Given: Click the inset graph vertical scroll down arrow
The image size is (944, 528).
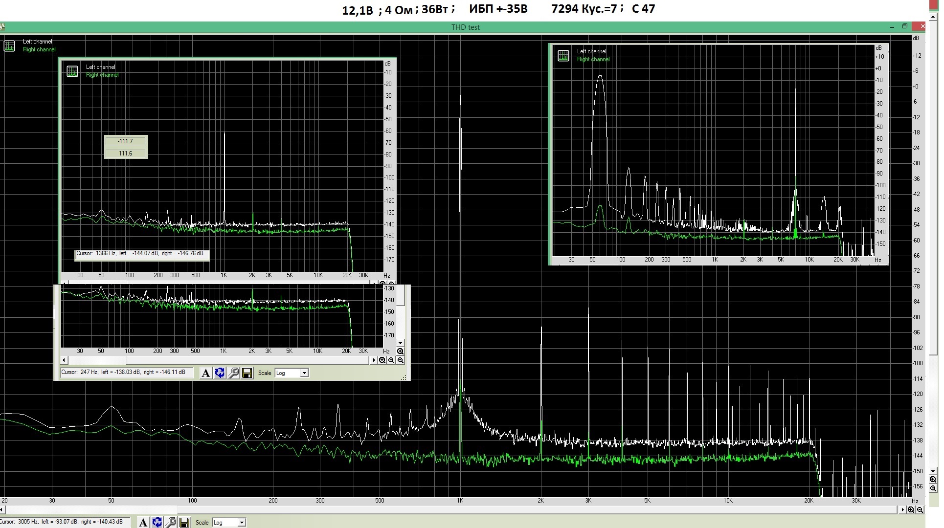Looking at the screenshot, I should [400, 343].
